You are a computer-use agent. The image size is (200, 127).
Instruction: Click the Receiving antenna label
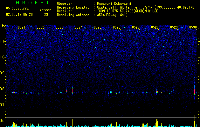coord(73,15)
